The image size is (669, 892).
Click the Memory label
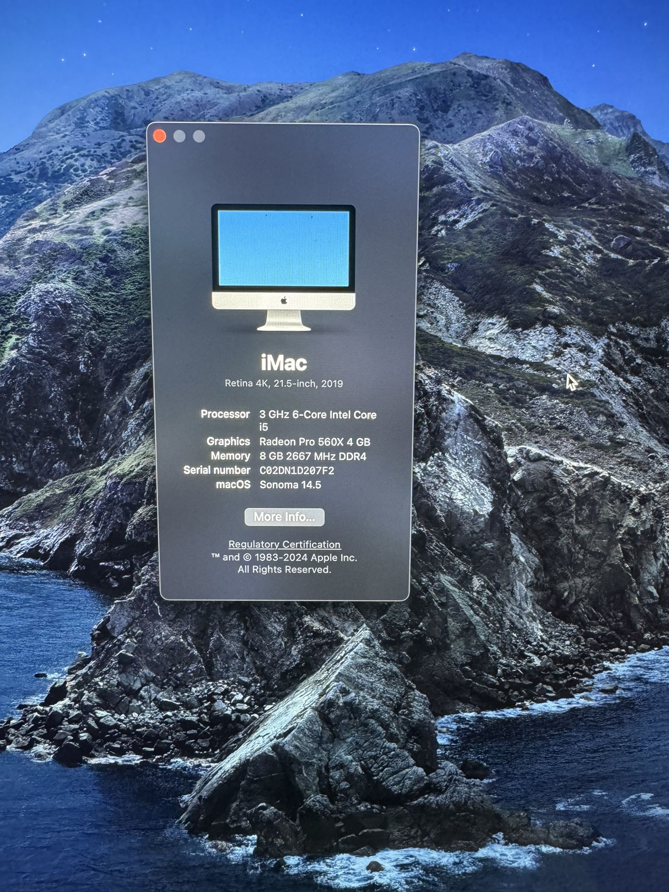pos(230,456)
